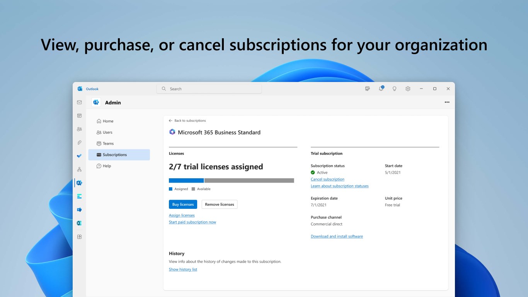Screen dimensions: 528x297
Task: Click start date value 5/1/2021
Action: (x=393, y=172)
